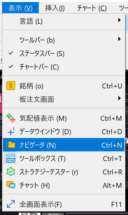The width and height of the screenshot is (128, 215).
Task: Select 全画面表示(F) F11 entry
Action: tap(64, 204)
